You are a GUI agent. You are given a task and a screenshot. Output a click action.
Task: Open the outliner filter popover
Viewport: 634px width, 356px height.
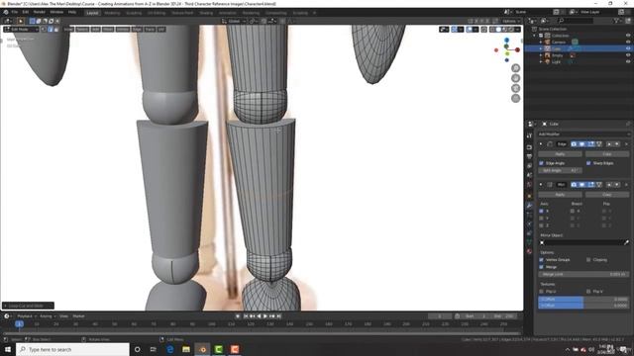(x=617, y=20)
